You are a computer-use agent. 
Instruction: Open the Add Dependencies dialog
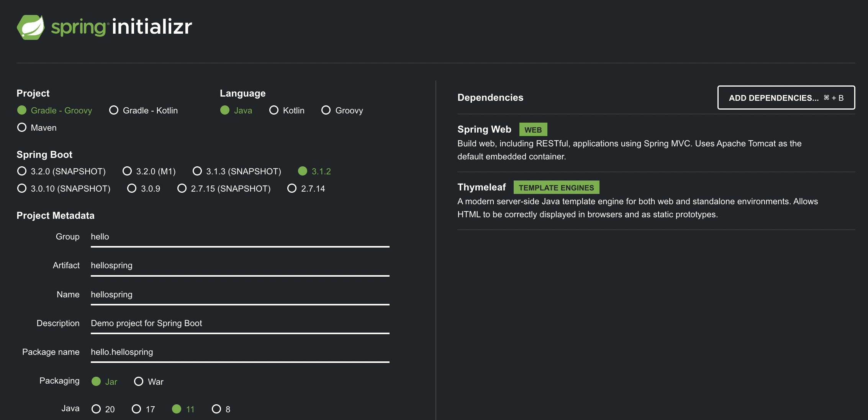(786, 98)
